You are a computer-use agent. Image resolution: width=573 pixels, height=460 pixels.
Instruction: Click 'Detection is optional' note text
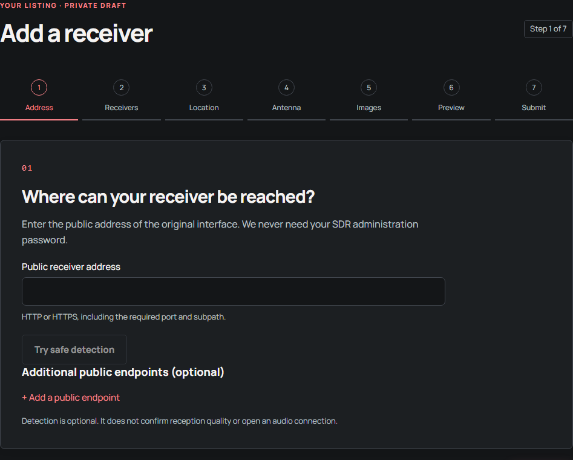click(x=180, y=421)
